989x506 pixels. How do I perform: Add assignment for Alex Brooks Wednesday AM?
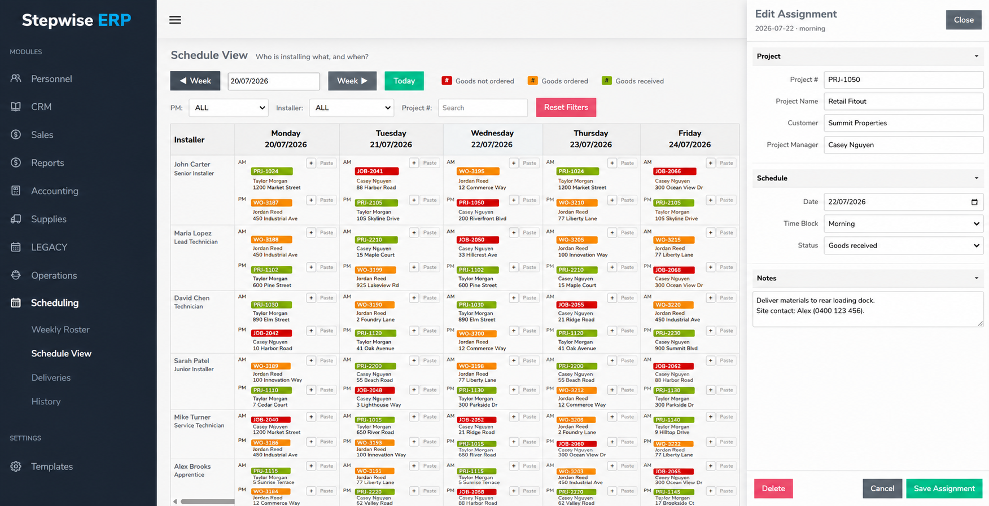(514, 466)
